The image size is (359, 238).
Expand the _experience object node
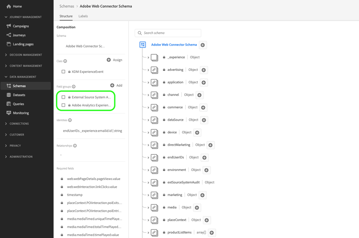tap(148, 57)
